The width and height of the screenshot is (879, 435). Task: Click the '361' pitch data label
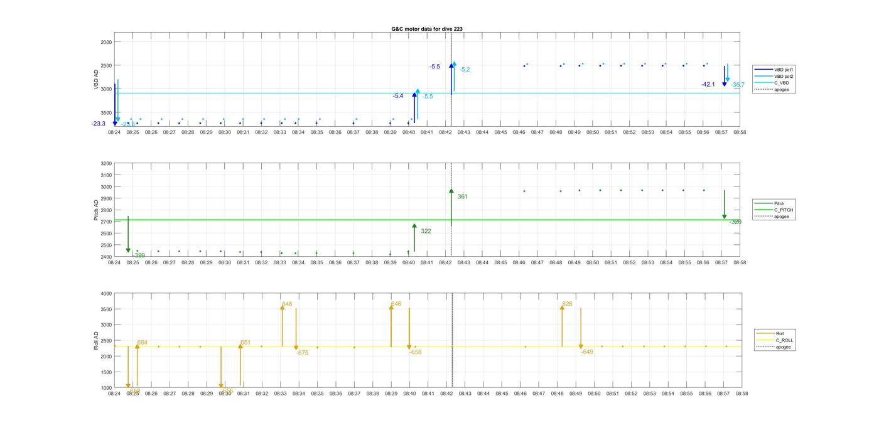point(463,196)
